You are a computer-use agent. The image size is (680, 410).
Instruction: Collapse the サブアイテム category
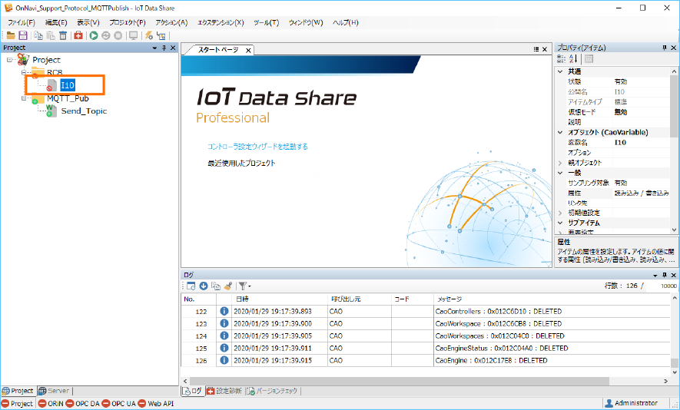tap(560, 223)
